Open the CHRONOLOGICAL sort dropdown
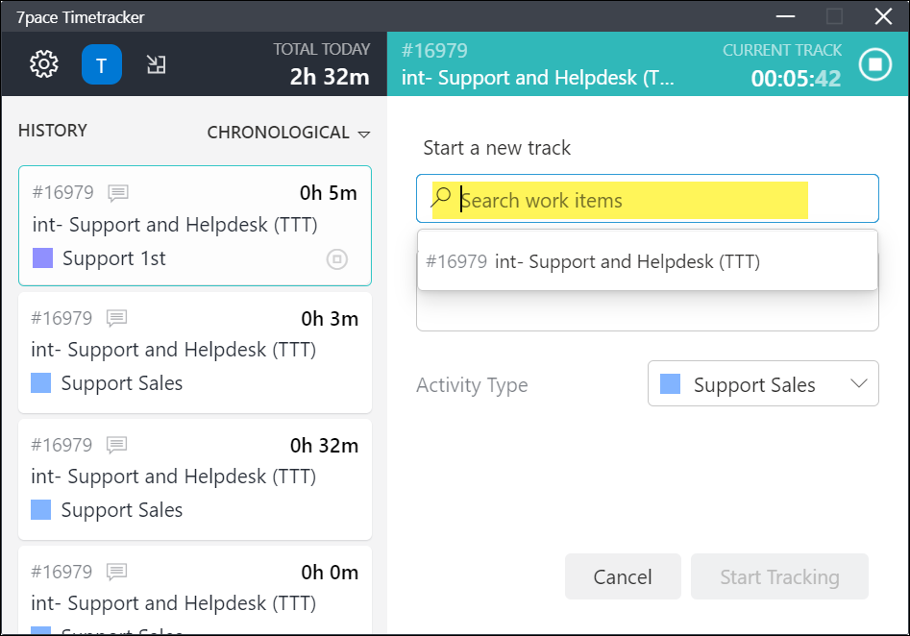This screenshot has width=910, height=636. pos(288,133)
